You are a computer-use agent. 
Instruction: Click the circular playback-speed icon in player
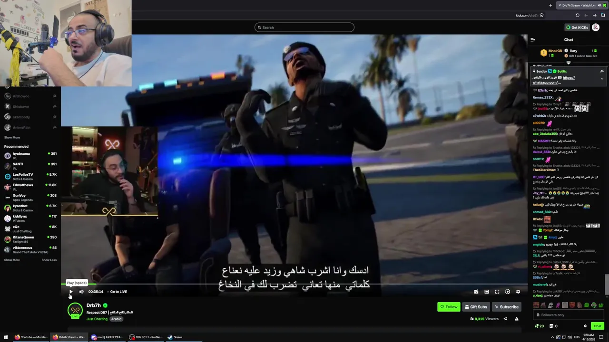[x=508, y=292]
